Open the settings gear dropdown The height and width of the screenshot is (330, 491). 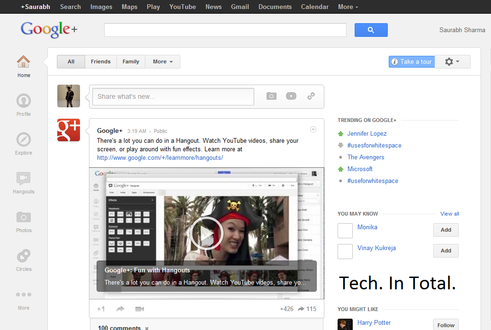[x=453, y=61]
